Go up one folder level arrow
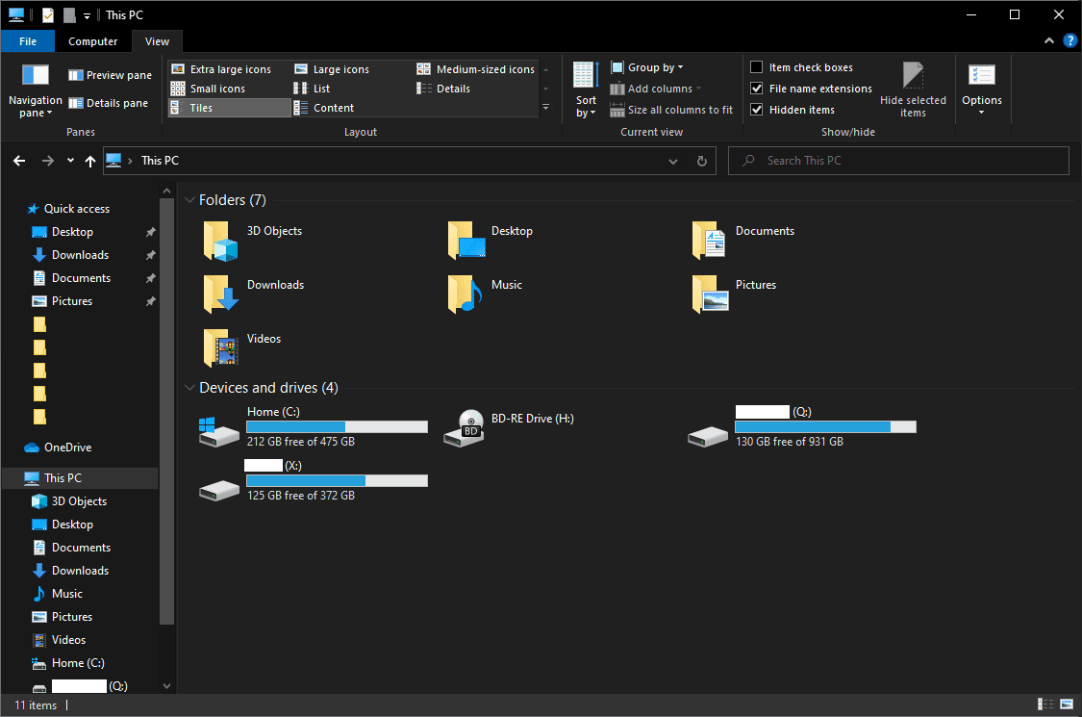This screenshot has width=1082, height=717. pyautogui.click(x=89, y=161)
